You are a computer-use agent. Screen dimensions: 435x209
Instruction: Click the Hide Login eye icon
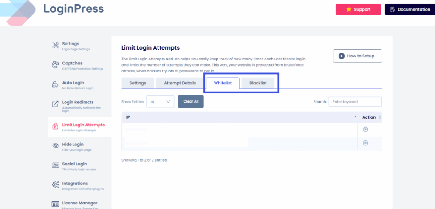click(x=55, y=146)
